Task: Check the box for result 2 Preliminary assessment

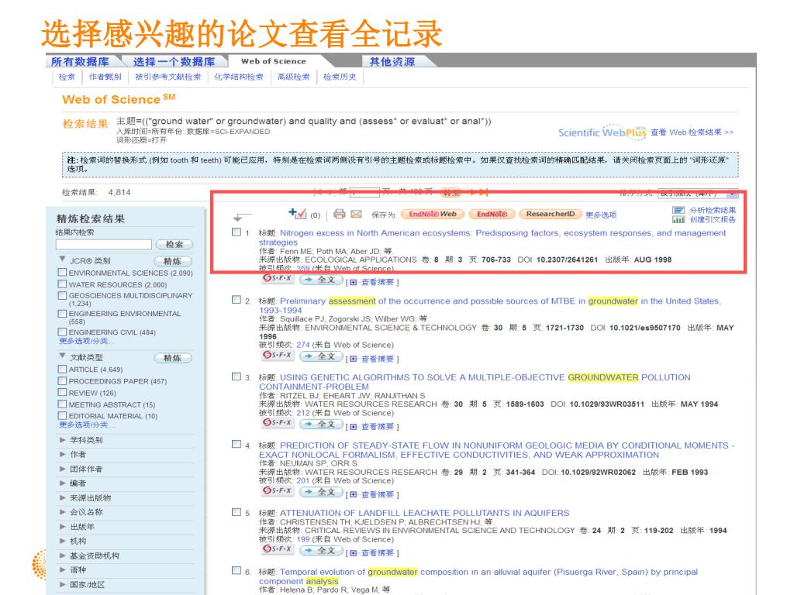Action: (x=236, y=300)
